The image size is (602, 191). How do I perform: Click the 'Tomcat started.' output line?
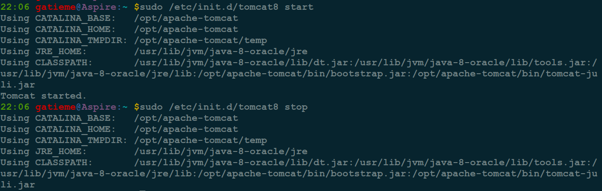(x=43, y=96)
